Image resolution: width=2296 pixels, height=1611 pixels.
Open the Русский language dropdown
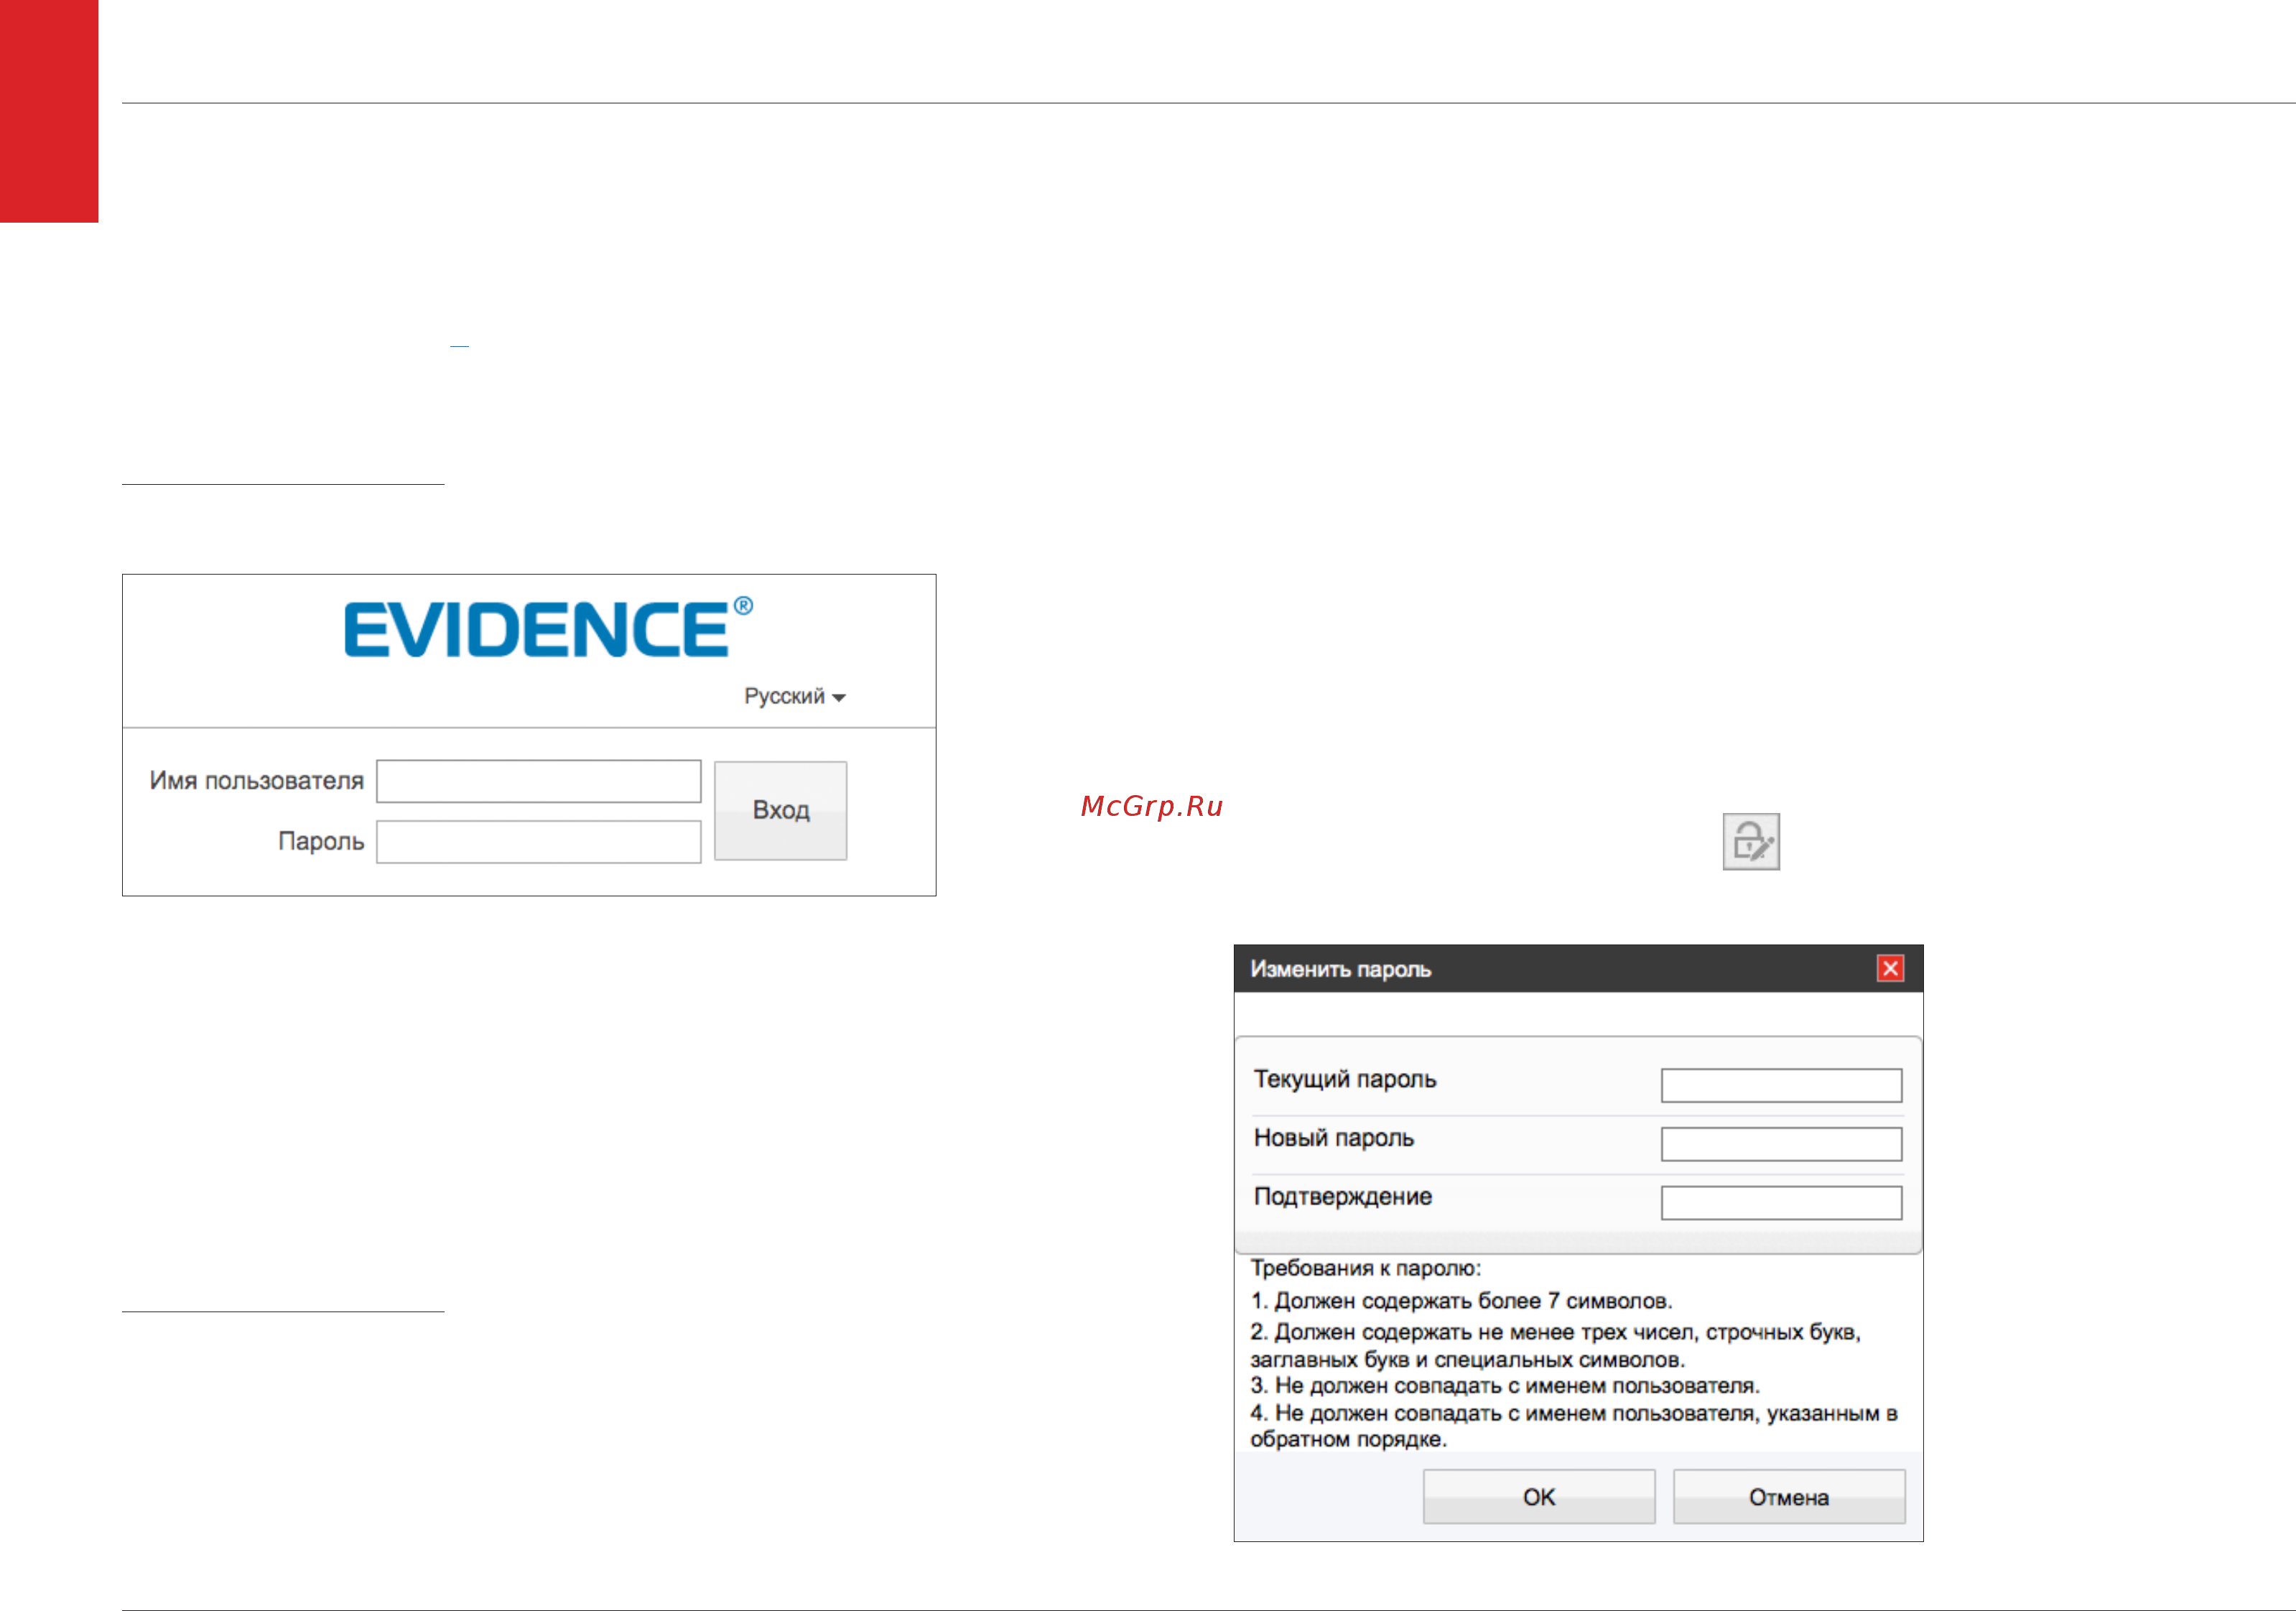(794, 696)
